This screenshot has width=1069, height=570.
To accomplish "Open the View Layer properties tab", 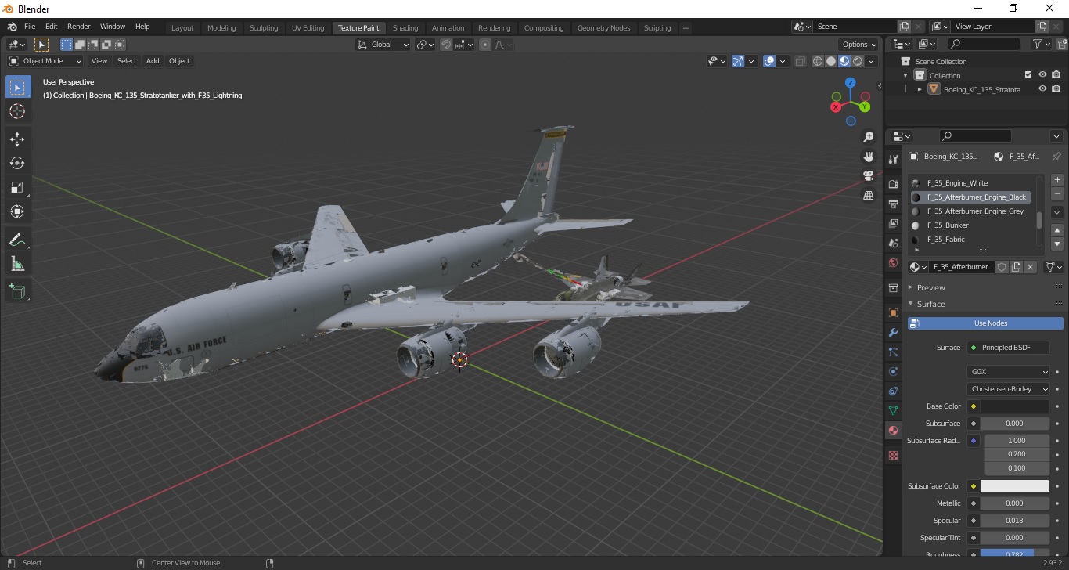I will point(893,223).
